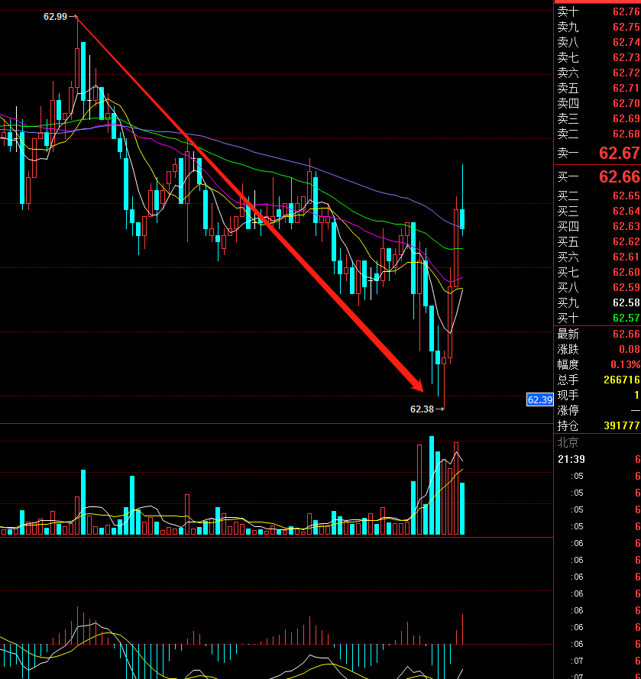Image resolution: width=641 pixels, height=679 pixels.
Task: Select the blue 62.39 price axis tag
Action: point(539,399)
